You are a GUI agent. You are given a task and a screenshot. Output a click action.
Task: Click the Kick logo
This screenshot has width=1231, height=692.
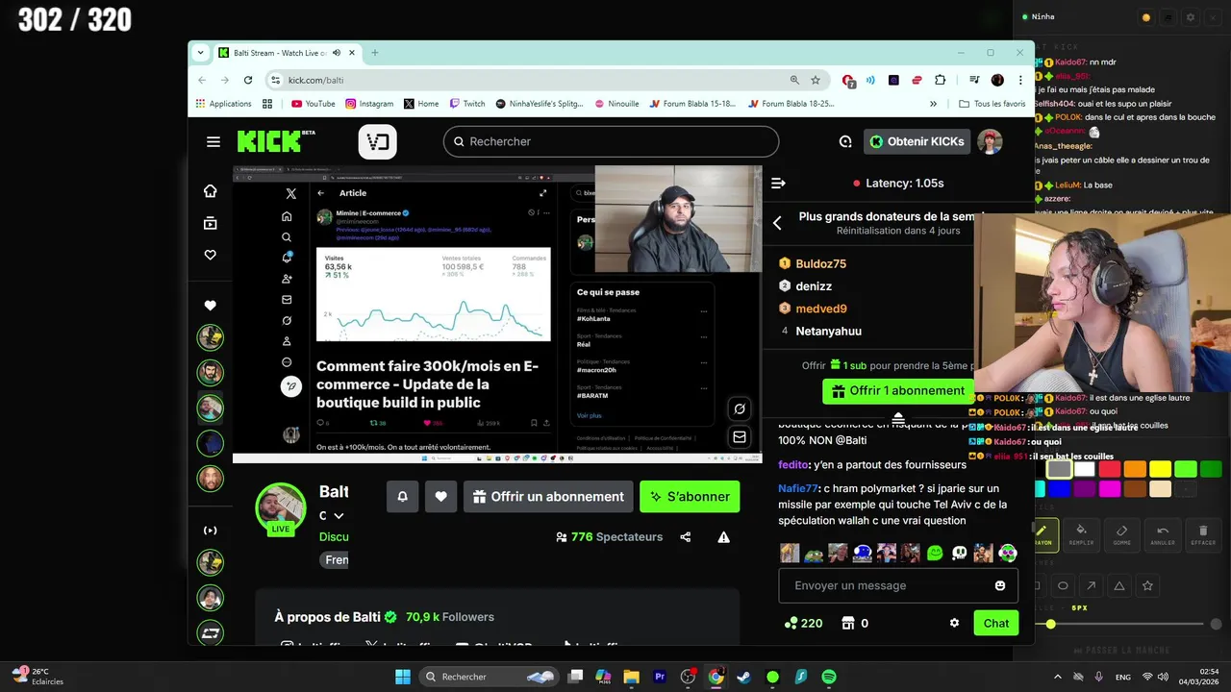tap(276, 141)
